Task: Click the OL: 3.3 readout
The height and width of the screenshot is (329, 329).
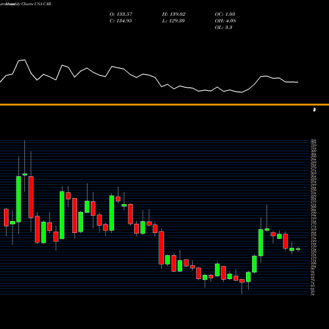Action: 223,28
